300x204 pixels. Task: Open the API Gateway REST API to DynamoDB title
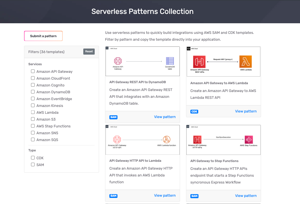coord(137,82)
